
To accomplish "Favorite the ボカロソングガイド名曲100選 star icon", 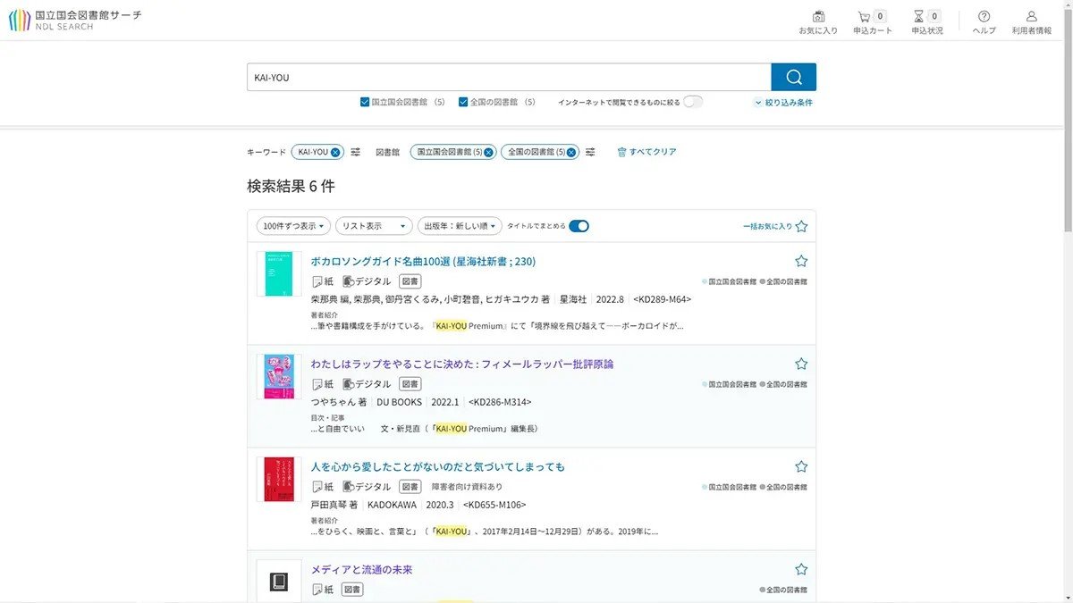I will 801,261.
